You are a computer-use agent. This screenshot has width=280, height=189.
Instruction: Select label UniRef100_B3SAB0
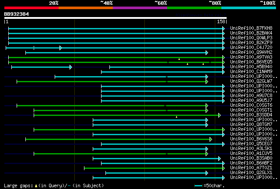(251, 158)
